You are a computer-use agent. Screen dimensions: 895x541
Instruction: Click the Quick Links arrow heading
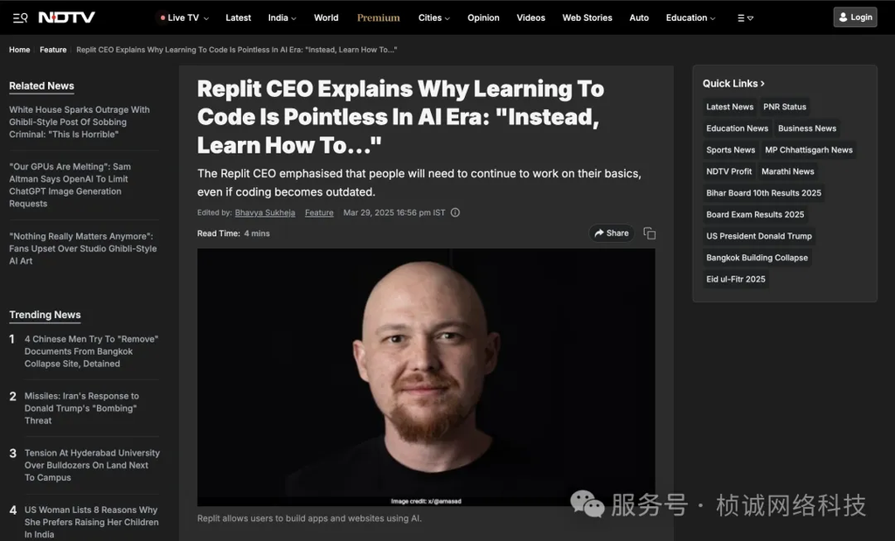tap(733, 83)
